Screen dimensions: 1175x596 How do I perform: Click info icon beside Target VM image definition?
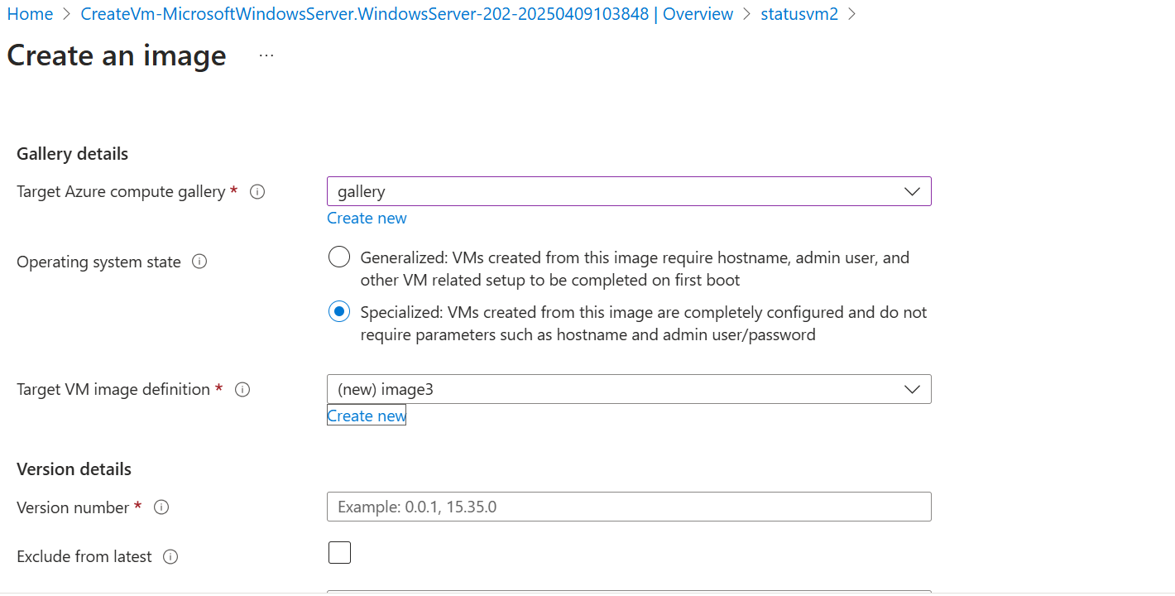[242, 389]
